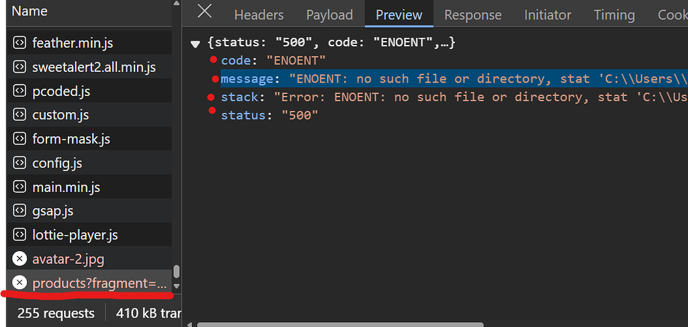The width and height of the screenshot is (688, 327).
Task: Click the script icon beside lottie-player.js
Action: pos(19,235)
